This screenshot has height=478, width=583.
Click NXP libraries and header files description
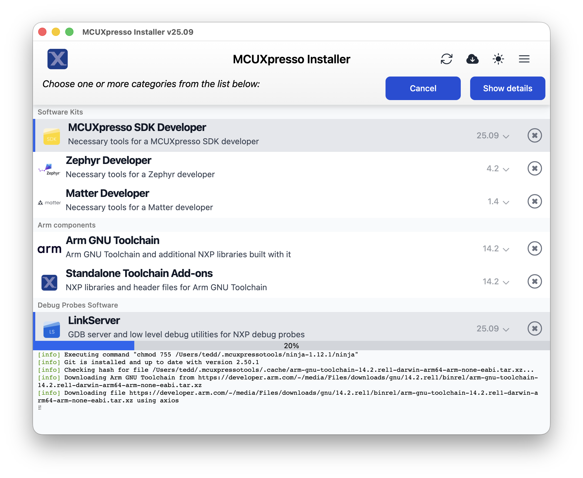166,287
